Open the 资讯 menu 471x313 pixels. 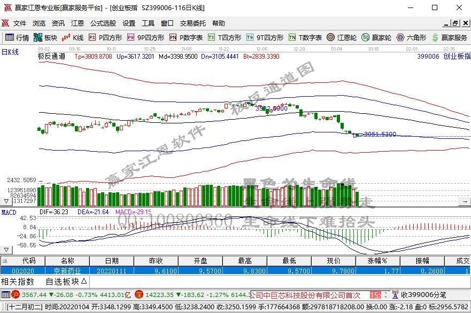[58, 23]
